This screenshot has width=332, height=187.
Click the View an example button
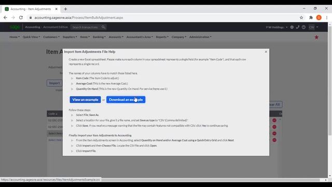(x=85, y=100)
